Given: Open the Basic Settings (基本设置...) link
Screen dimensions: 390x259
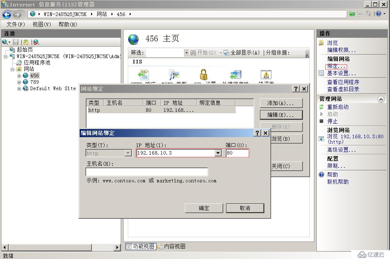Looking at the screenshot, I should pos(341,73).
